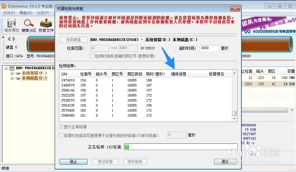This screenshot has height=172, width=296.
Task: Click the 选择硬盘 button
Action: pyautogui.click(x=73, y=40)
